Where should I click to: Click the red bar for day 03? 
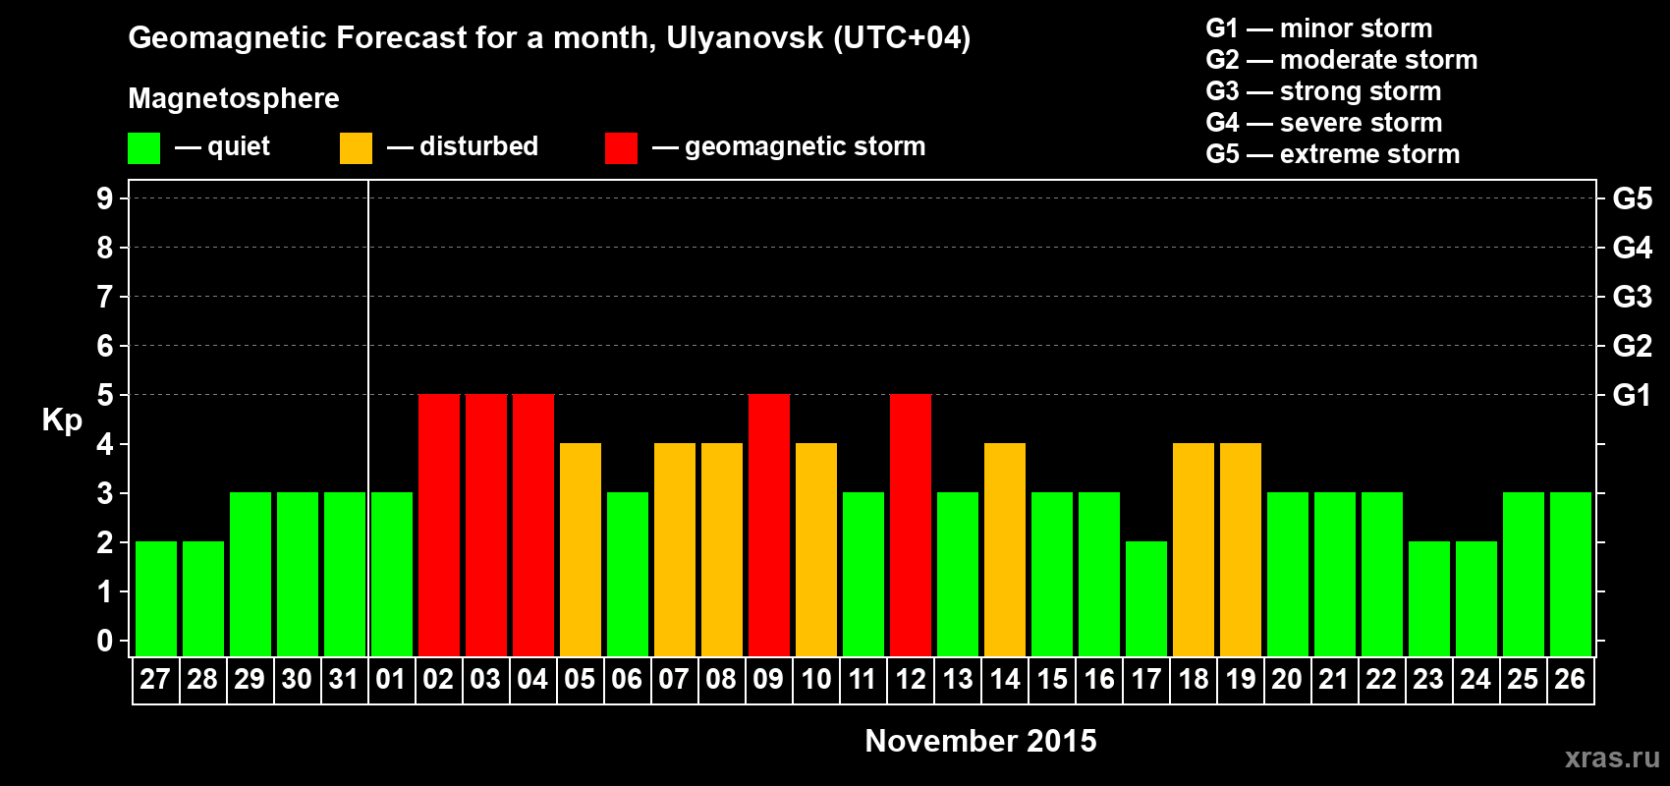coord(486,525)
